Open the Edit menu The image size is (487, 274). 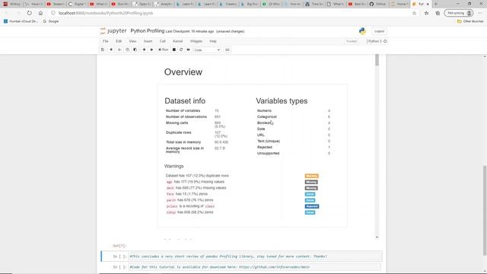point(119,41)
